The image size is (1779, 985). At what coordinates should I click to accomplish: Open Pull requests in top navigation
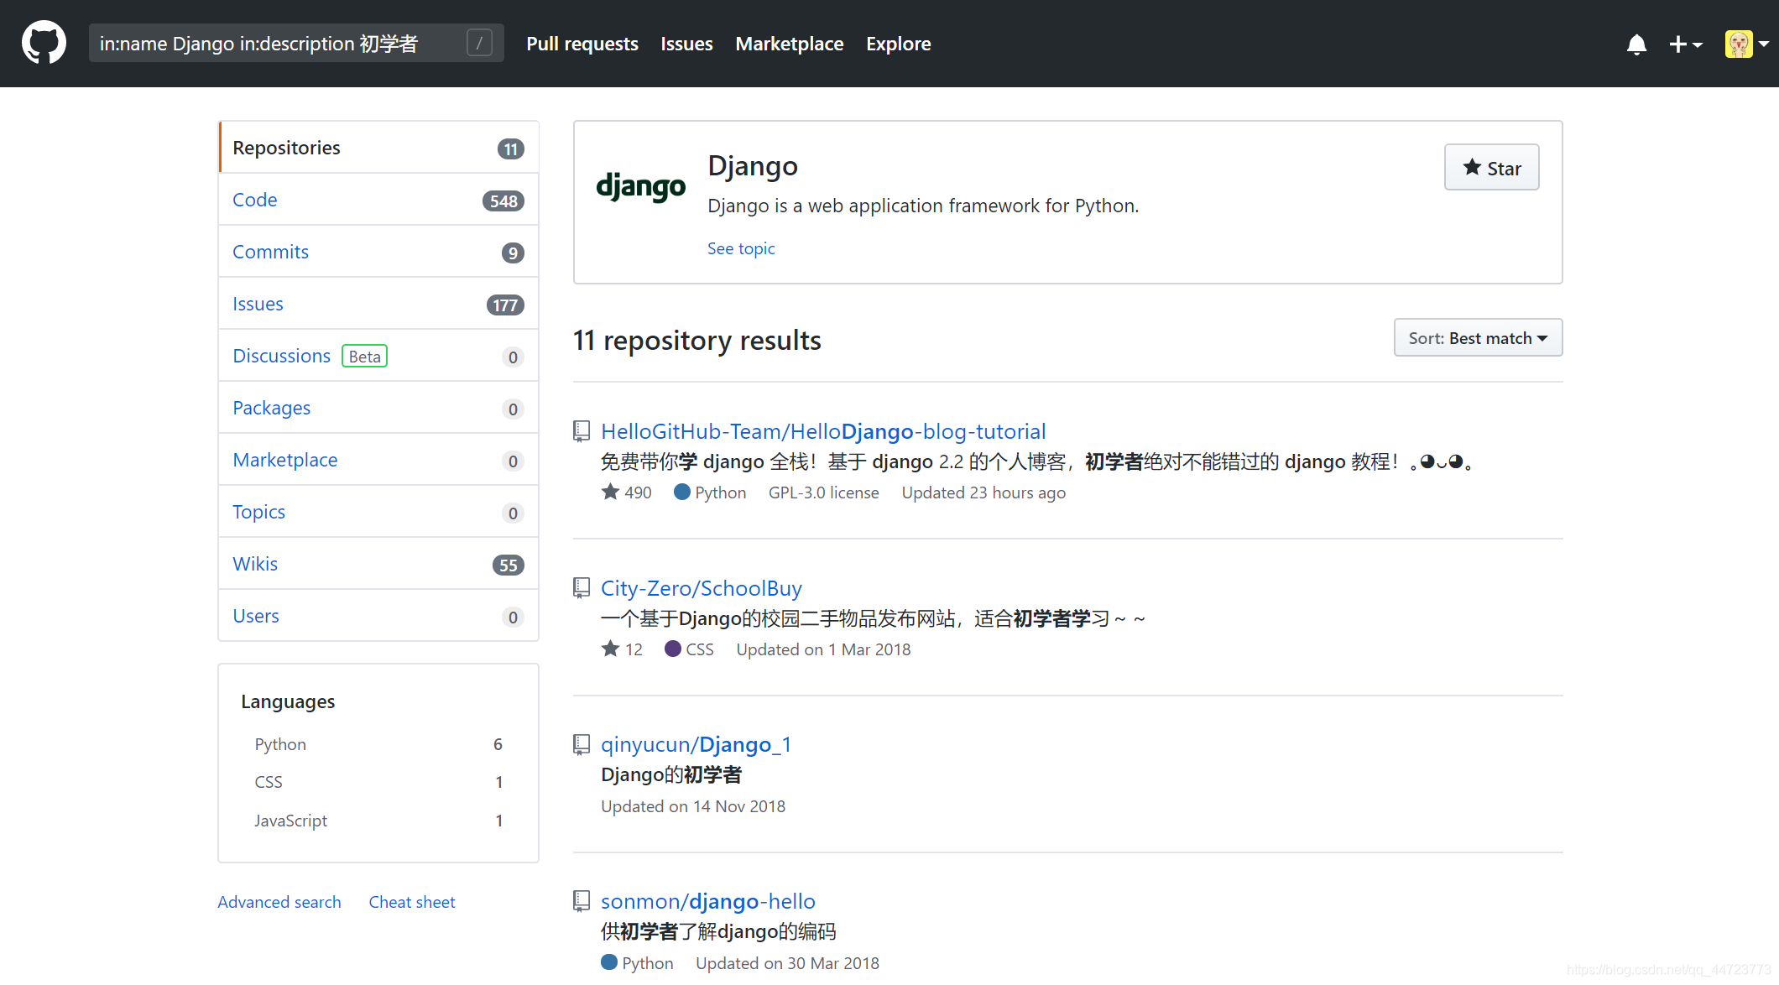click(582, 44)
